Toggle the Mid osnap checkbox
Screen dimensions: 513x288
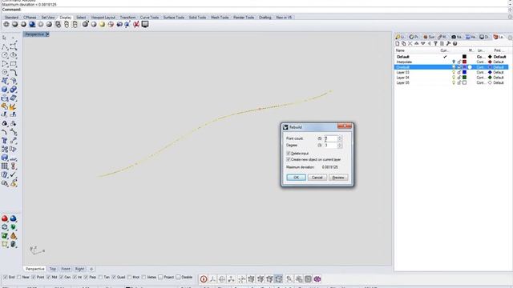coord(48,277)
